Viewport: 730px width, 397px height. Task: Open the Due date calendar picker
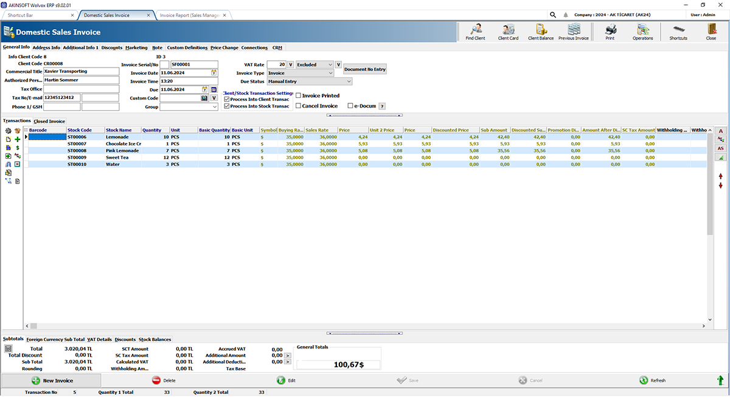click(x=205, y=89)
